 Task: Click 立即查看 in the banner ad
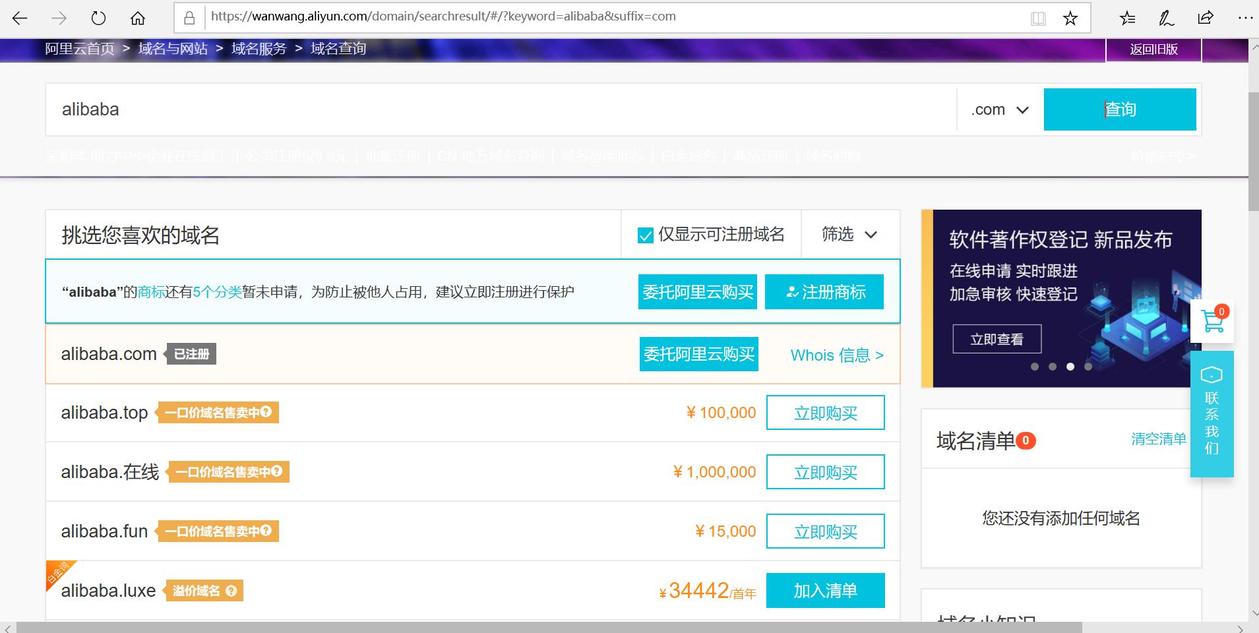click(997, 339)
